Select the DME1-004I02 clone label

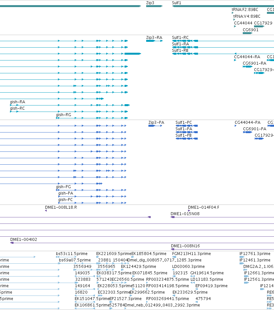tap(24, 240)
